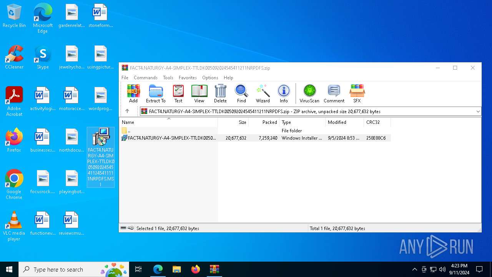The image size is (492, 277).
Task: Open Task View from the taskbar
Action: pos(138,269)
